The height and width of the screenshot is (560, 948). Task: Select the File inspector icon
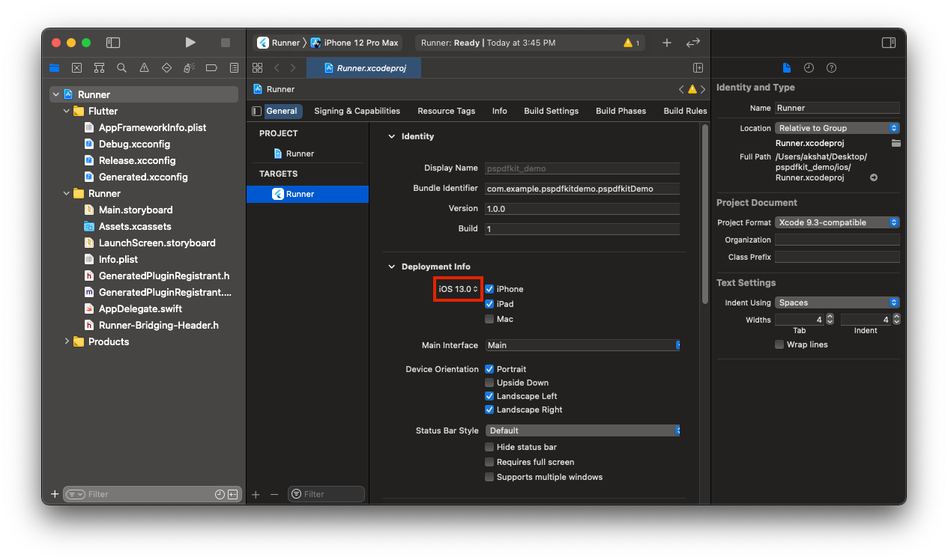click(787, 67)
